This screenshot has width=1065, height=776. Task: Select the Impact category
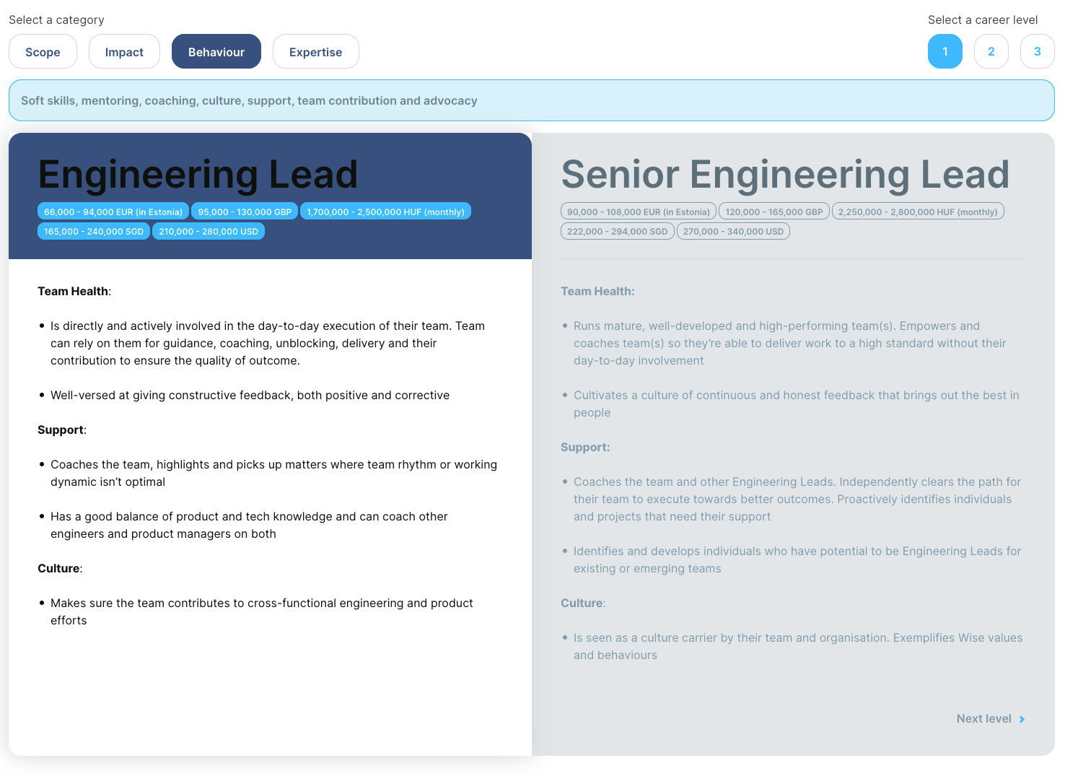coord(124,52)
